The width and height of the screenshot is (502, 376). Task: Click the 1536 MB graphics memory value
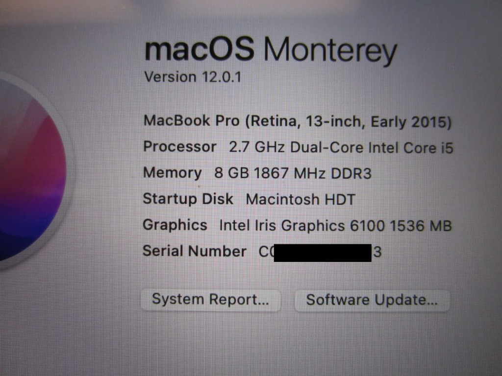(420, 226)
